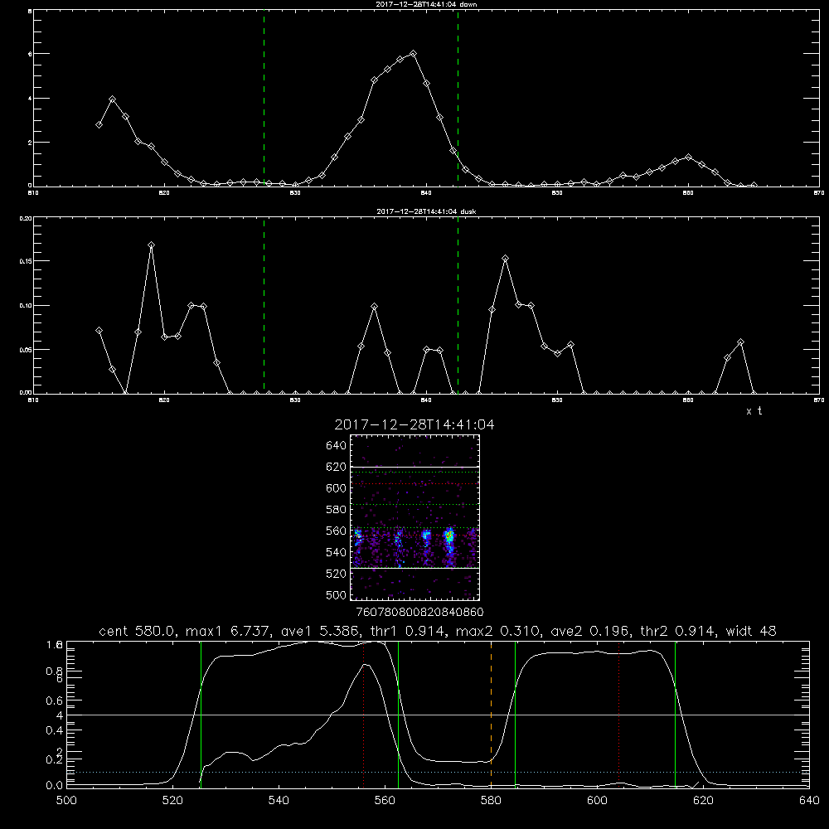The width and height of the screenshot is (829, 829).
Task: Click 'ave2 0.196' in the stats line
Action: click(x=589, y=631)
